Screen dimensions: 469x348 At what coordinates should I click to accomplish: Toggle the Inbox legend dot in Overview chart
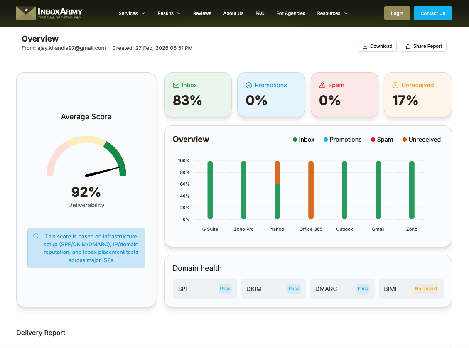[294, 140]
